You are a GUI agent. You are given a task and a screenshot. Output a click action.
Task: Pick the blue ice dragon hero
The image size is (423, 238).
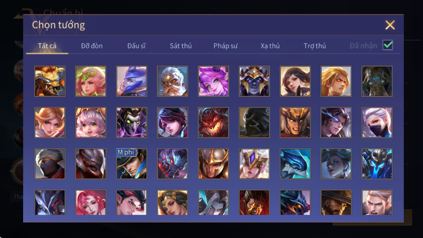[295, 164]
